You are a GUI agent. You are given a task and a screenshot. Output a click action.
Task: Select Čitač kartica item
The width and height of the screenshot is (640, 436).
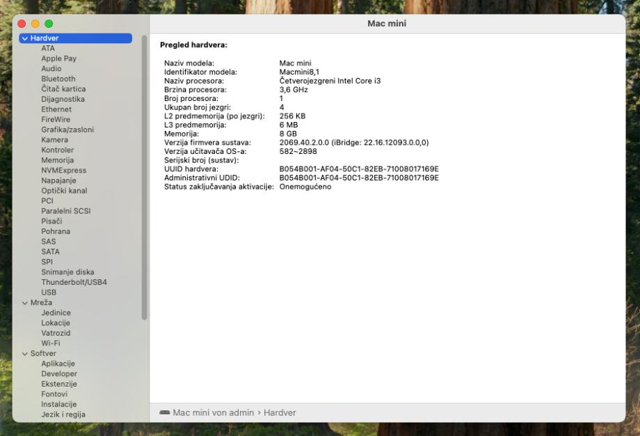click(63, 89)
